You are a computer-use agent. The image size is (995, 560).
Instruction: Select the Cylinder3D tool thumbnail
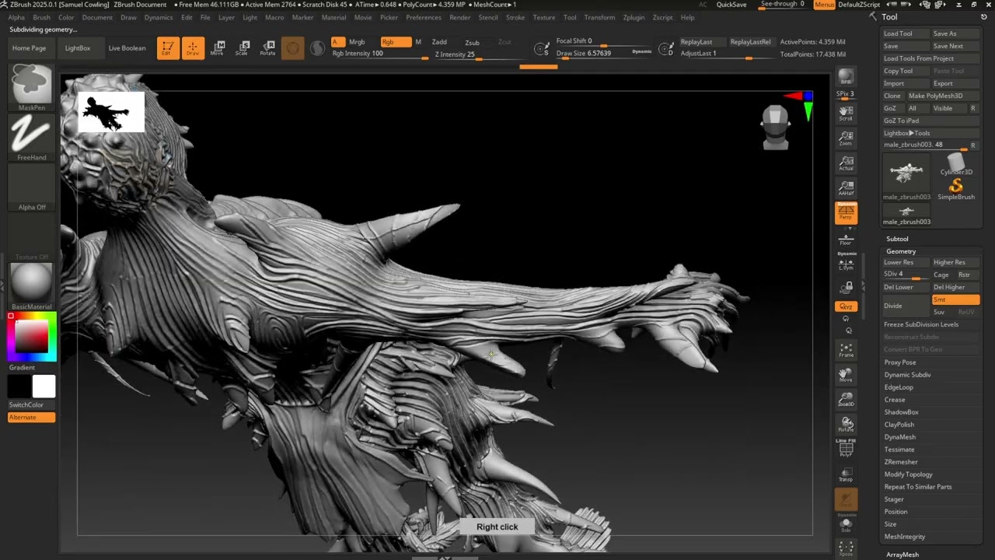tap(955, 163)
